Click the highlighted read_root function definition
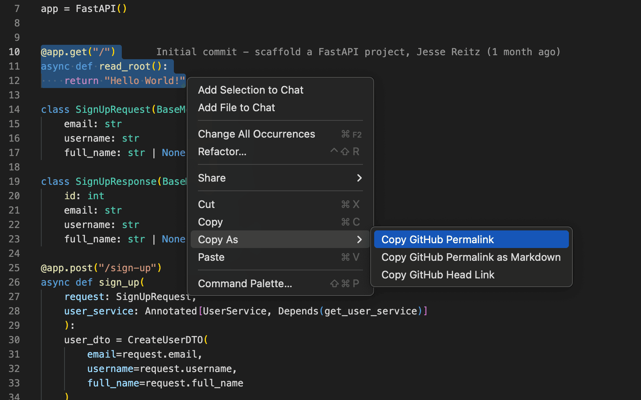This screenshot has width=641, height=400. [x=129, y=66]
